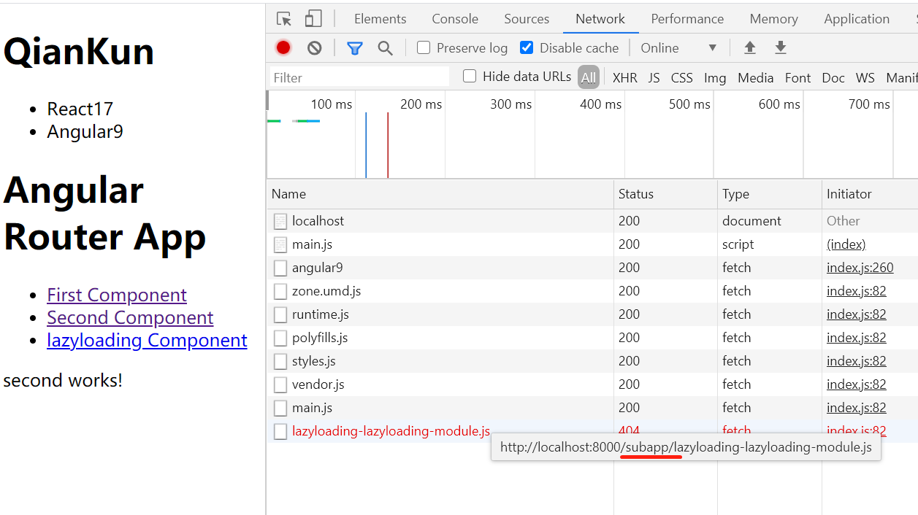The image size is (918, 515).
Task: Click the index.js:260 initiator link
Action: [860, 267]
